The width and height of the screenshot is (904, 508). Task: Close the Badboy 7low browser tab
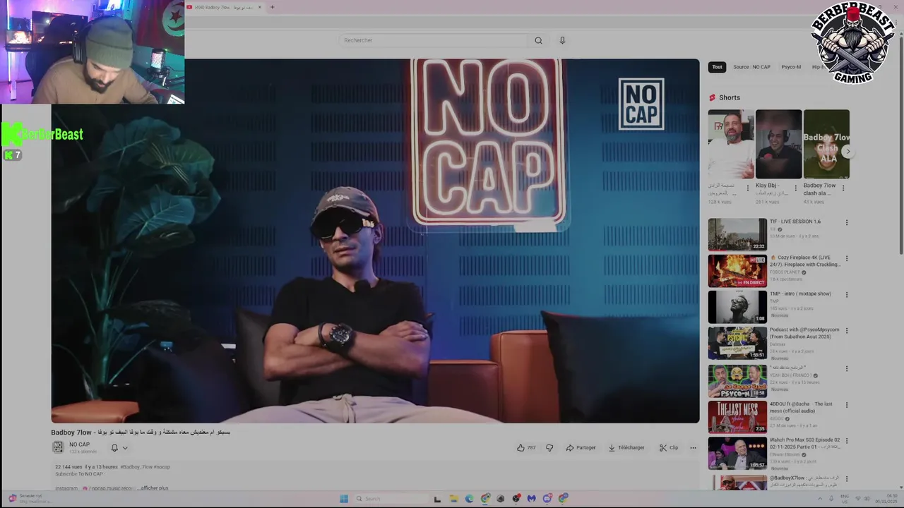pyautogui.click(x=260, y=7)
